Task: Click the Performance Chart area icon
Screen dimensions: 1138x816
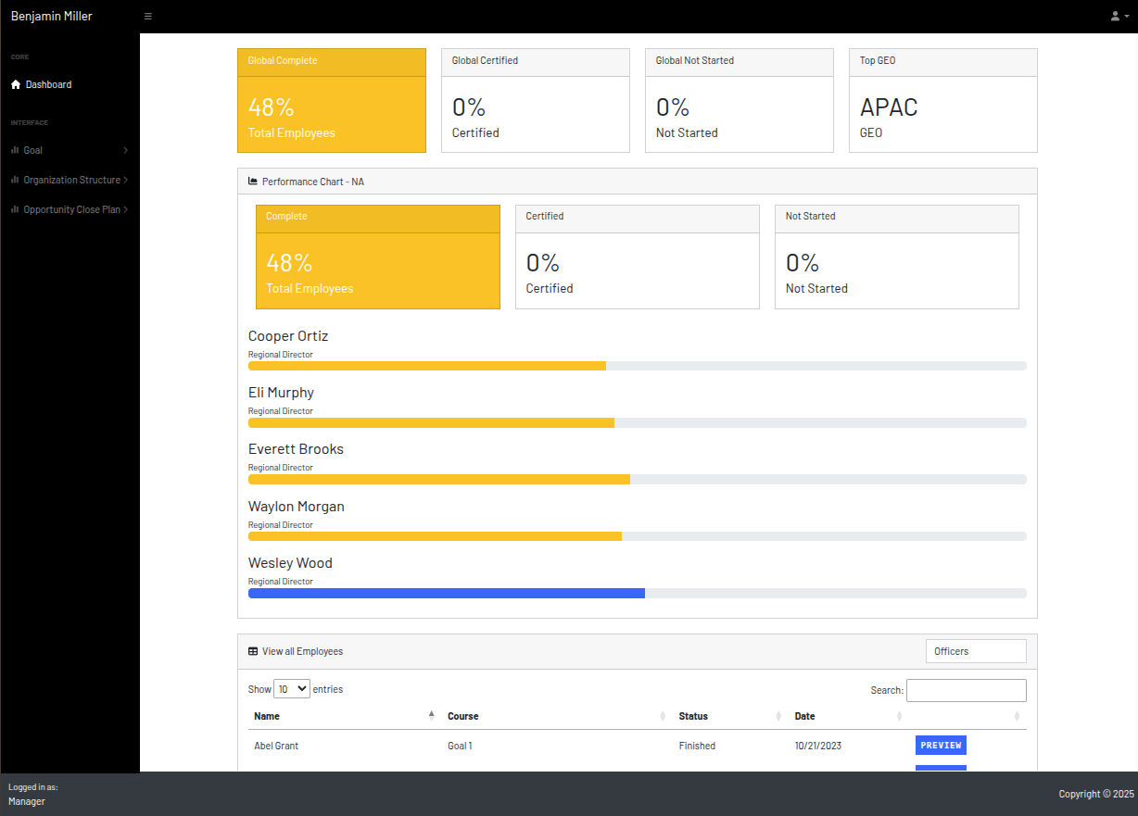Action: tap(253, 182)
